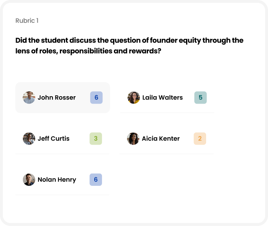Select the Laila Walters name
The height and width of the screenshot is (226, 268).
tap(162, 97)
